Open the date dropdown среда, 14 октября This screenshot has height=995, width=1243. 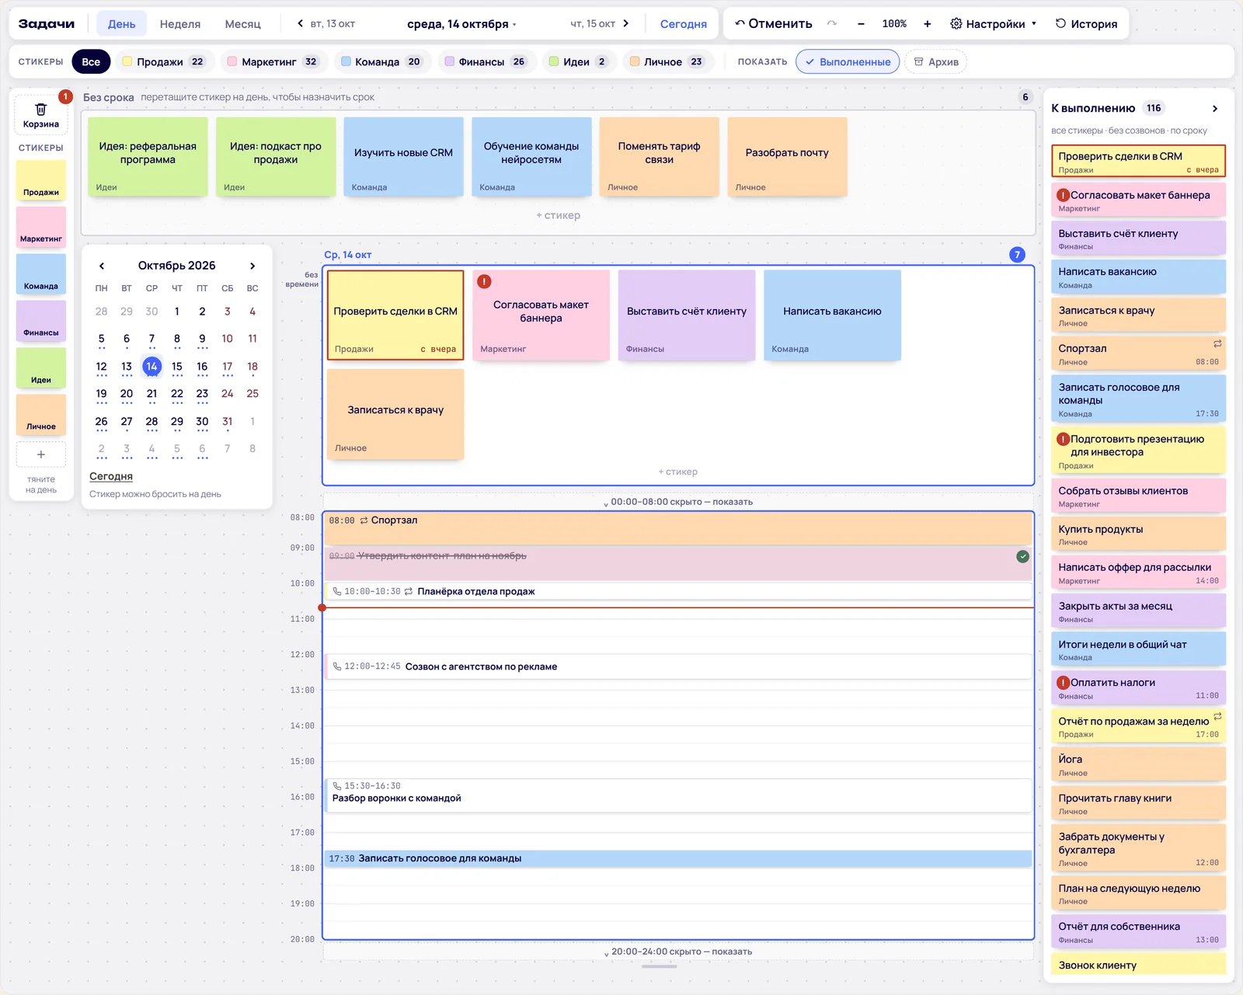point(461,24)
